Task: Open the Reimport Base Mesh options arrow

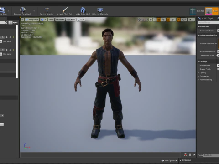Action: coord(34,11)
